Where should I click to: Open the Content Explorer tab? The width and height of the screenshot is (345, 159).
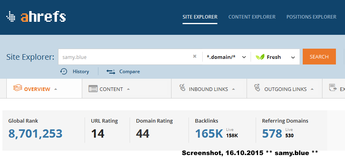click(252, 17)
